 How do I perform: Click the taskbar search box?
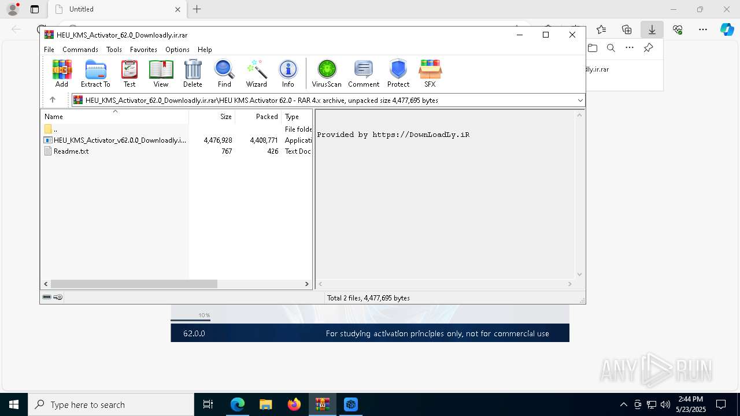point(111,404)
